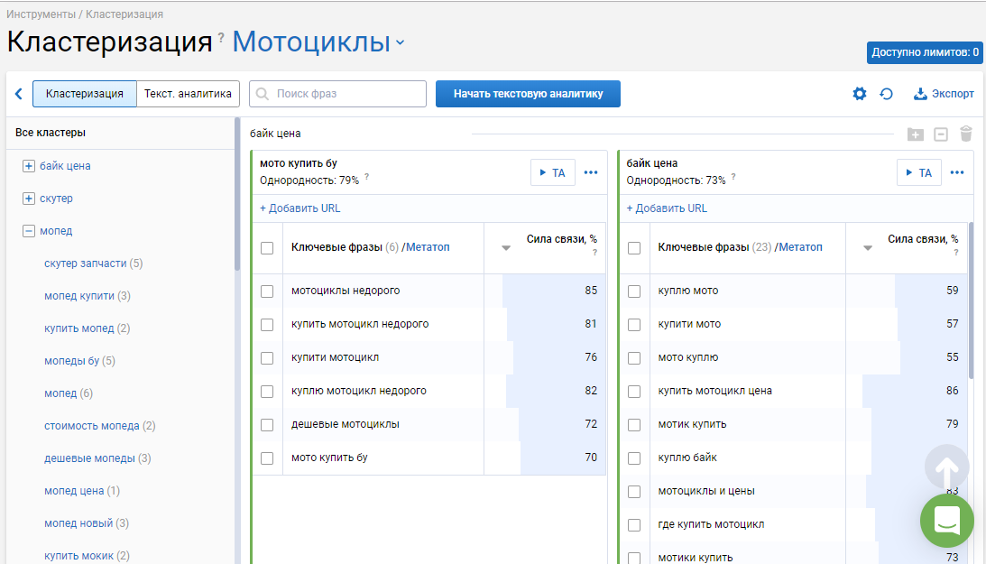This screenshot has width=986, height=564.
Task: Open the clustering settings gear icon
Action: 859,94
